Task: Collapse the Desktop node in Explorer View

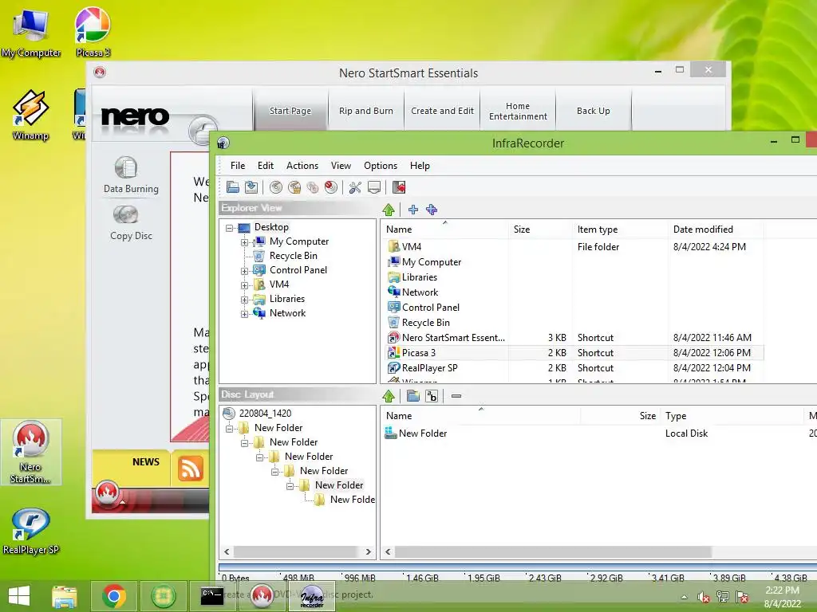Action: 229,228
